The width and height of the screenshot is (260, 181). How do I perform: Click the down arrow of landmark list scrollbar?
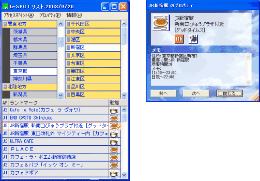[124, 175]
